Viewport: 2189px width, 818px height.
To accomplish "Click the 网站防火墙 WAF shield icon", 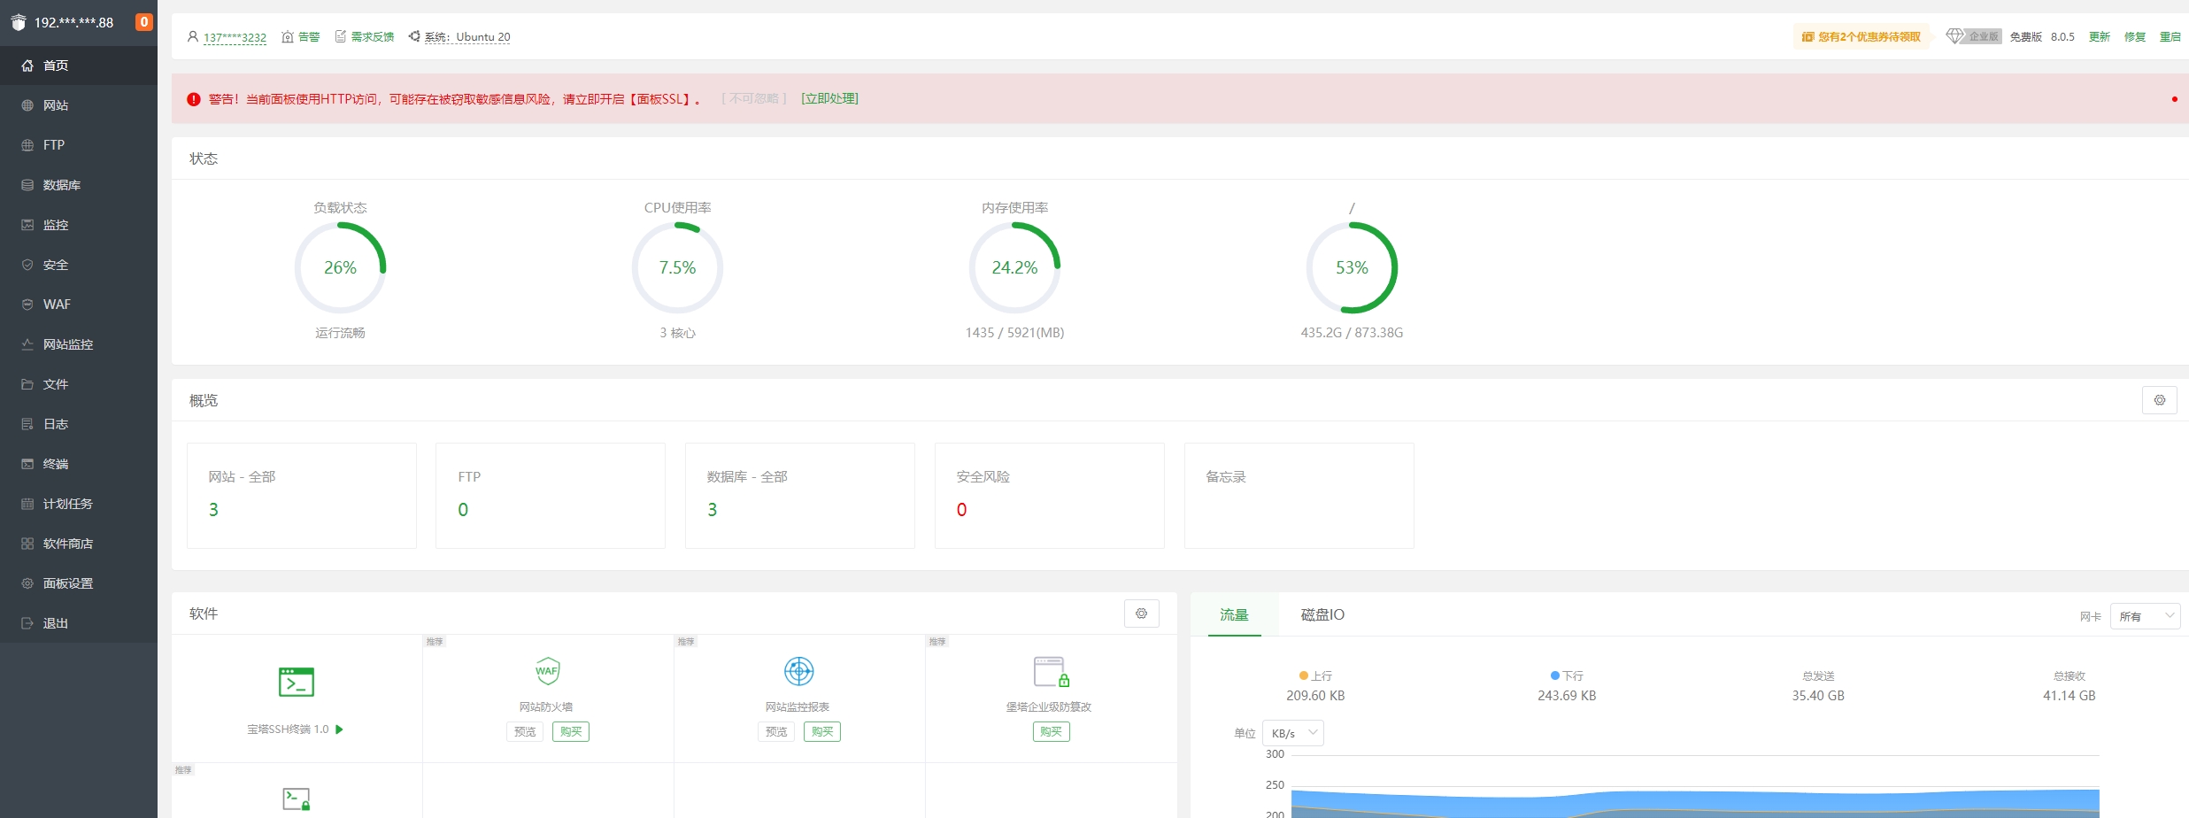I will (547, 671).
